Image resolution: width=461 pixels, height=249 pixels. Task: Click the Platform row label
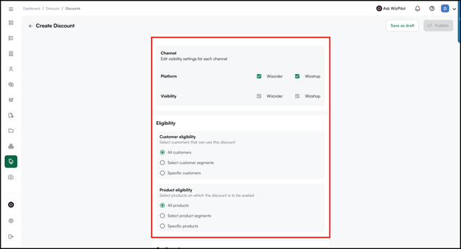(x=169, y=76)
